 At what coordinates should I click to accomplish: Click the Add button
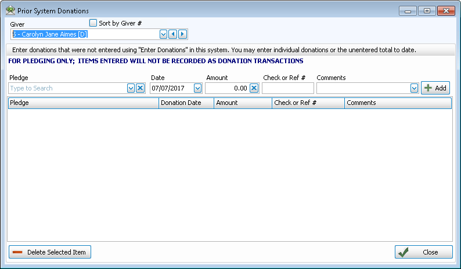pos(435,88)
